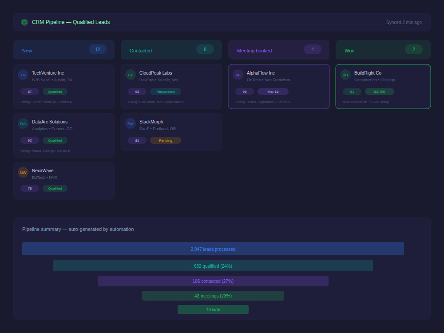Click 'B2B SaaS • Austin, TX' subtitle
The height and width of the screenshot is (333, 444).
[x=52, y=80]
